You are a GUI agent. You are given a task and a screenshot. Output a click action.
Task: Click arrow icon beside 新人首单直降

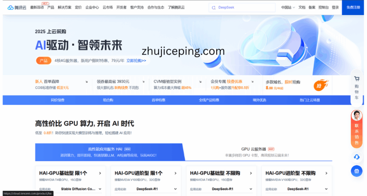pyautogui.click(x=87, y=82)
